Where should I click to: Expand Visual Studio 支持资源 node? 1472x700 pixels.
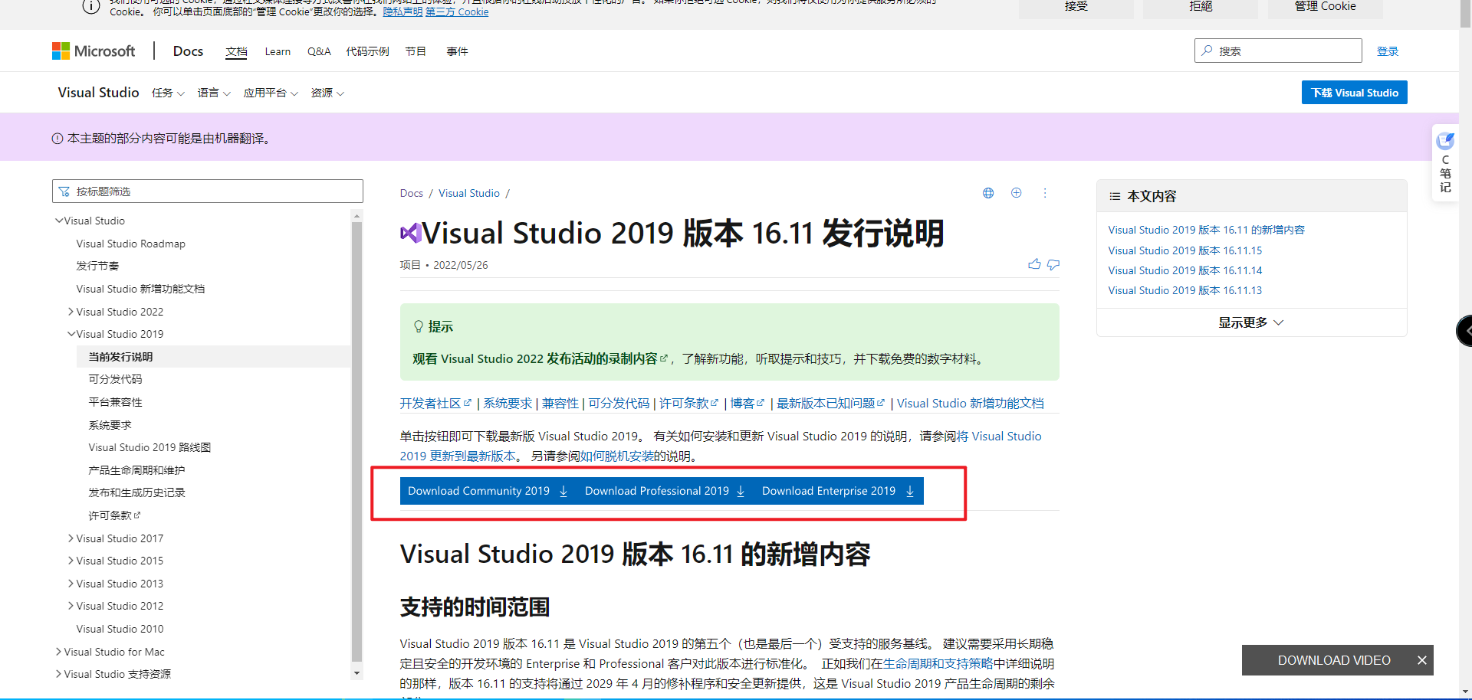pyautogui.click(x=58, y=674)
